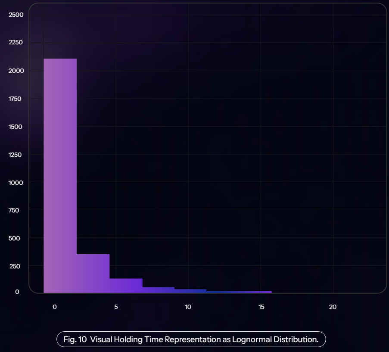Click the third histogram bar near 125
Viewport: 389px width, 352px height.
pyautogui.click(x=126, y=286)
